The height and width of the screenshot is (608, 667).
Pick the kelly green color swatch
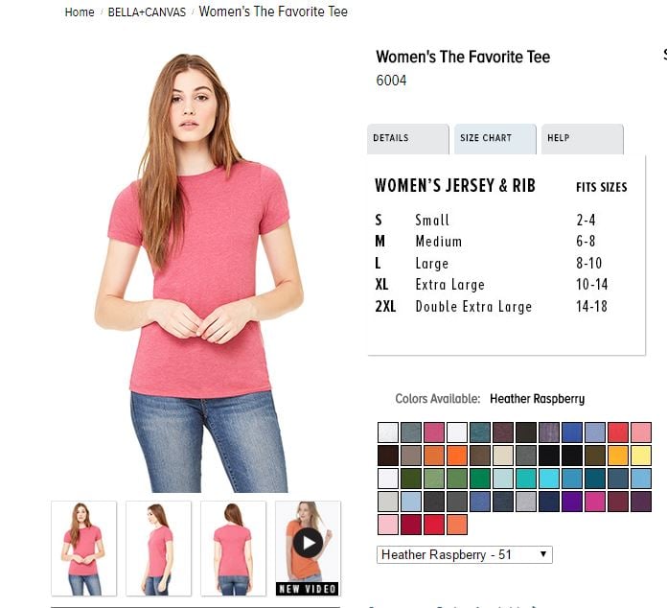tap(480, 479)
